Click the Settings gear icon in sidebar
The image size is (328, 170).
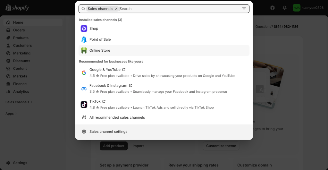[8, 163]
